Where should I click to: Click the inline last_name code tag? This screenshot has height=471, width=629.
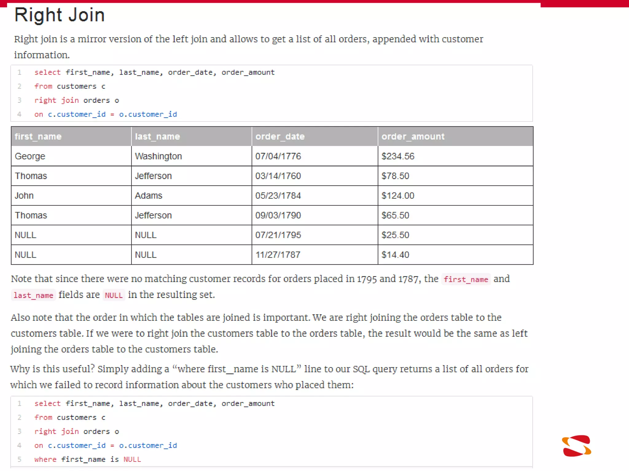pos(33,295)
